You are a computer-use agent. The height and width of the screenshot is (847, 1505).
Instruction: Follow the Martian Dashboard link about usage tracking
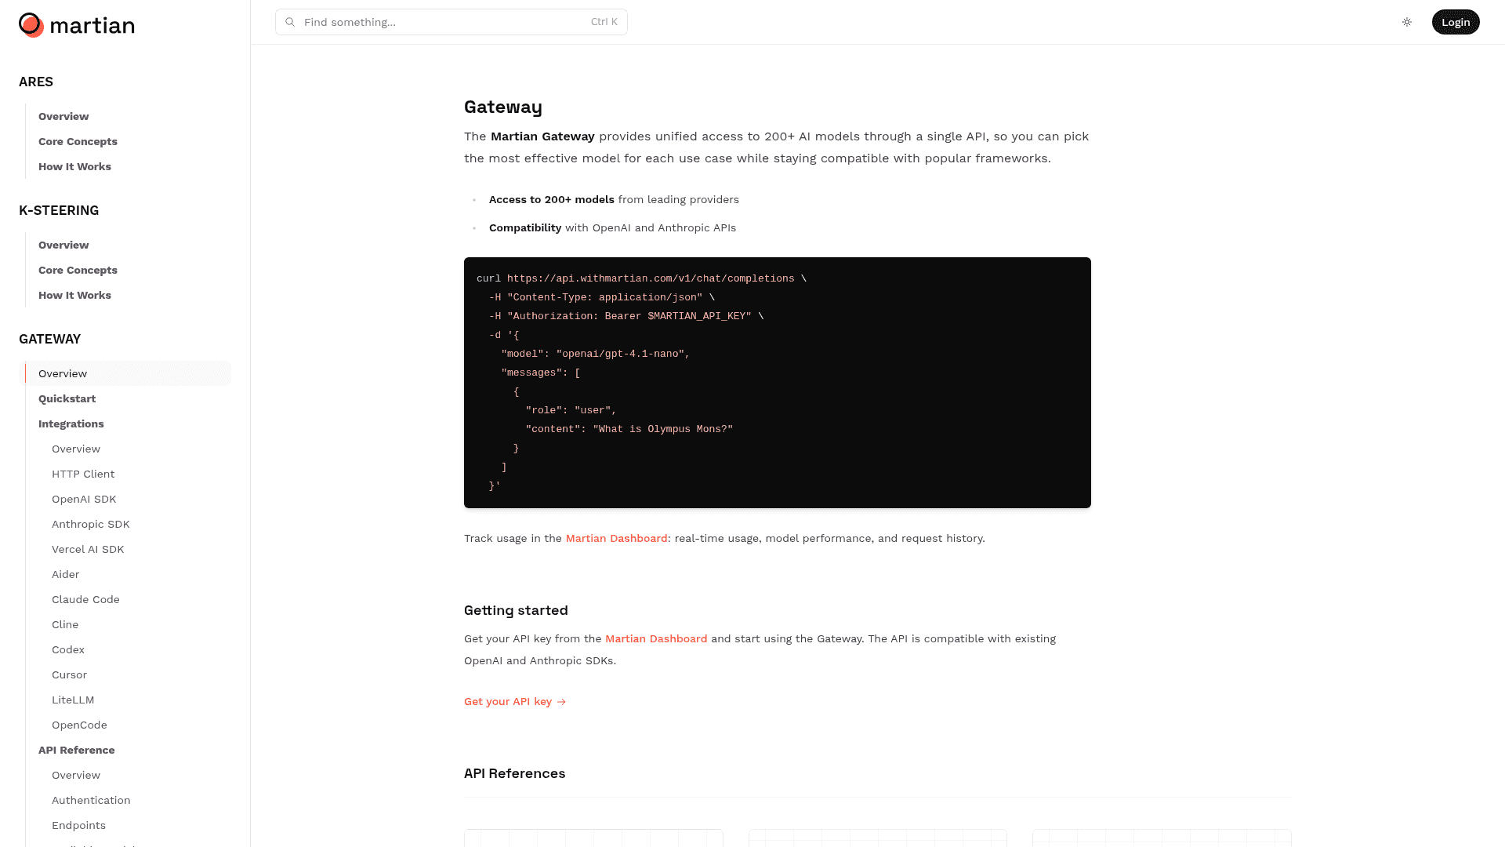click(616, 538)
